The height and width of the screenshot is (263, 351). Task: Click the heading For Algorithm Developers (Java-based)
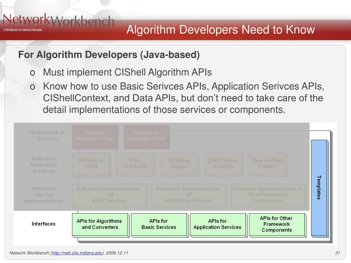click(x=109, y=55)
